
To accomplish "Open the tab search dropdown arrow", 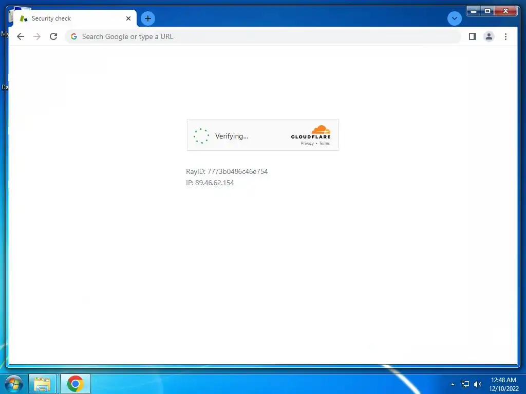I will (x=455, y=18).
